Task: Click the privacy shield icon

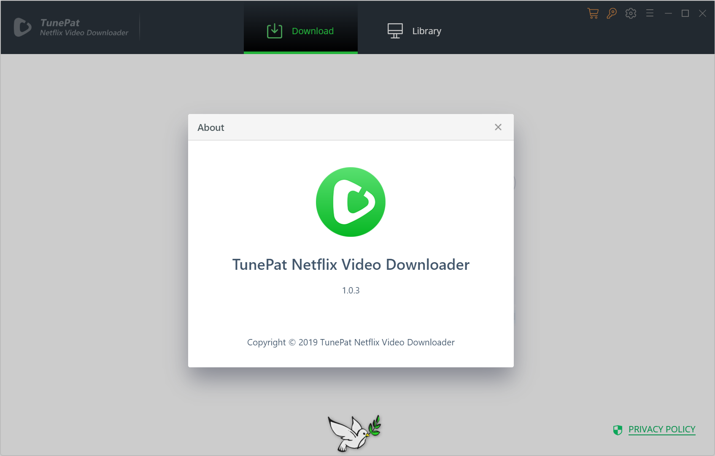Action: (618, 430)
